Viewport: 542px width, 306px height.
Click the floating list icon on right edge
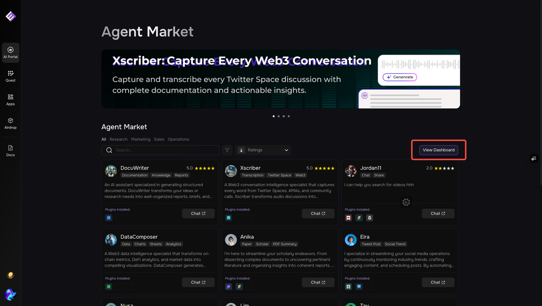534,159
